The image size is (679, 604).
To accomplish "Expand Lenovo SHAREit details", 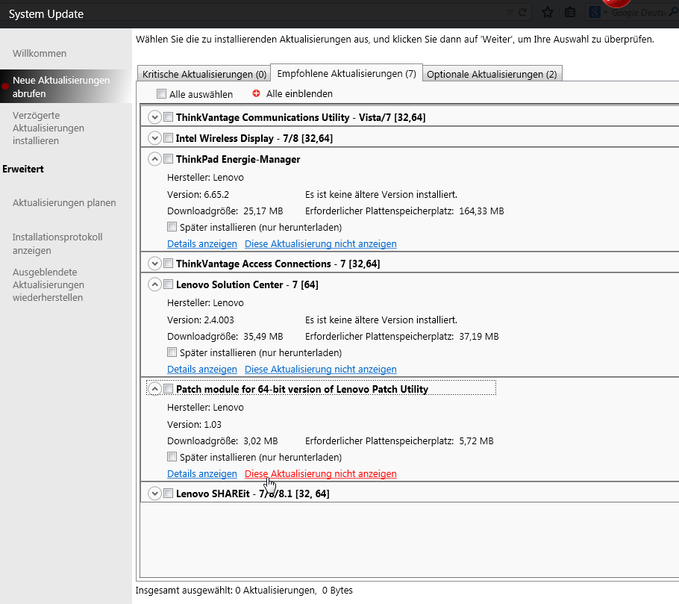I will click(154, 494).
